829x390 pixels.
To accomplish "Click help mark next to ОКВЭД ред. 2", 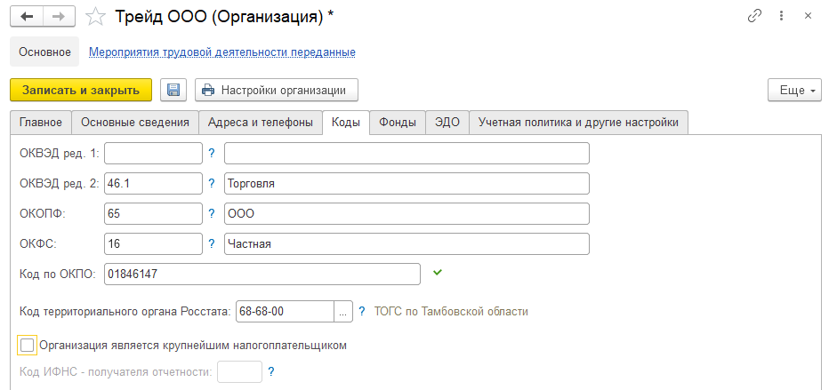I will point(212,184).
